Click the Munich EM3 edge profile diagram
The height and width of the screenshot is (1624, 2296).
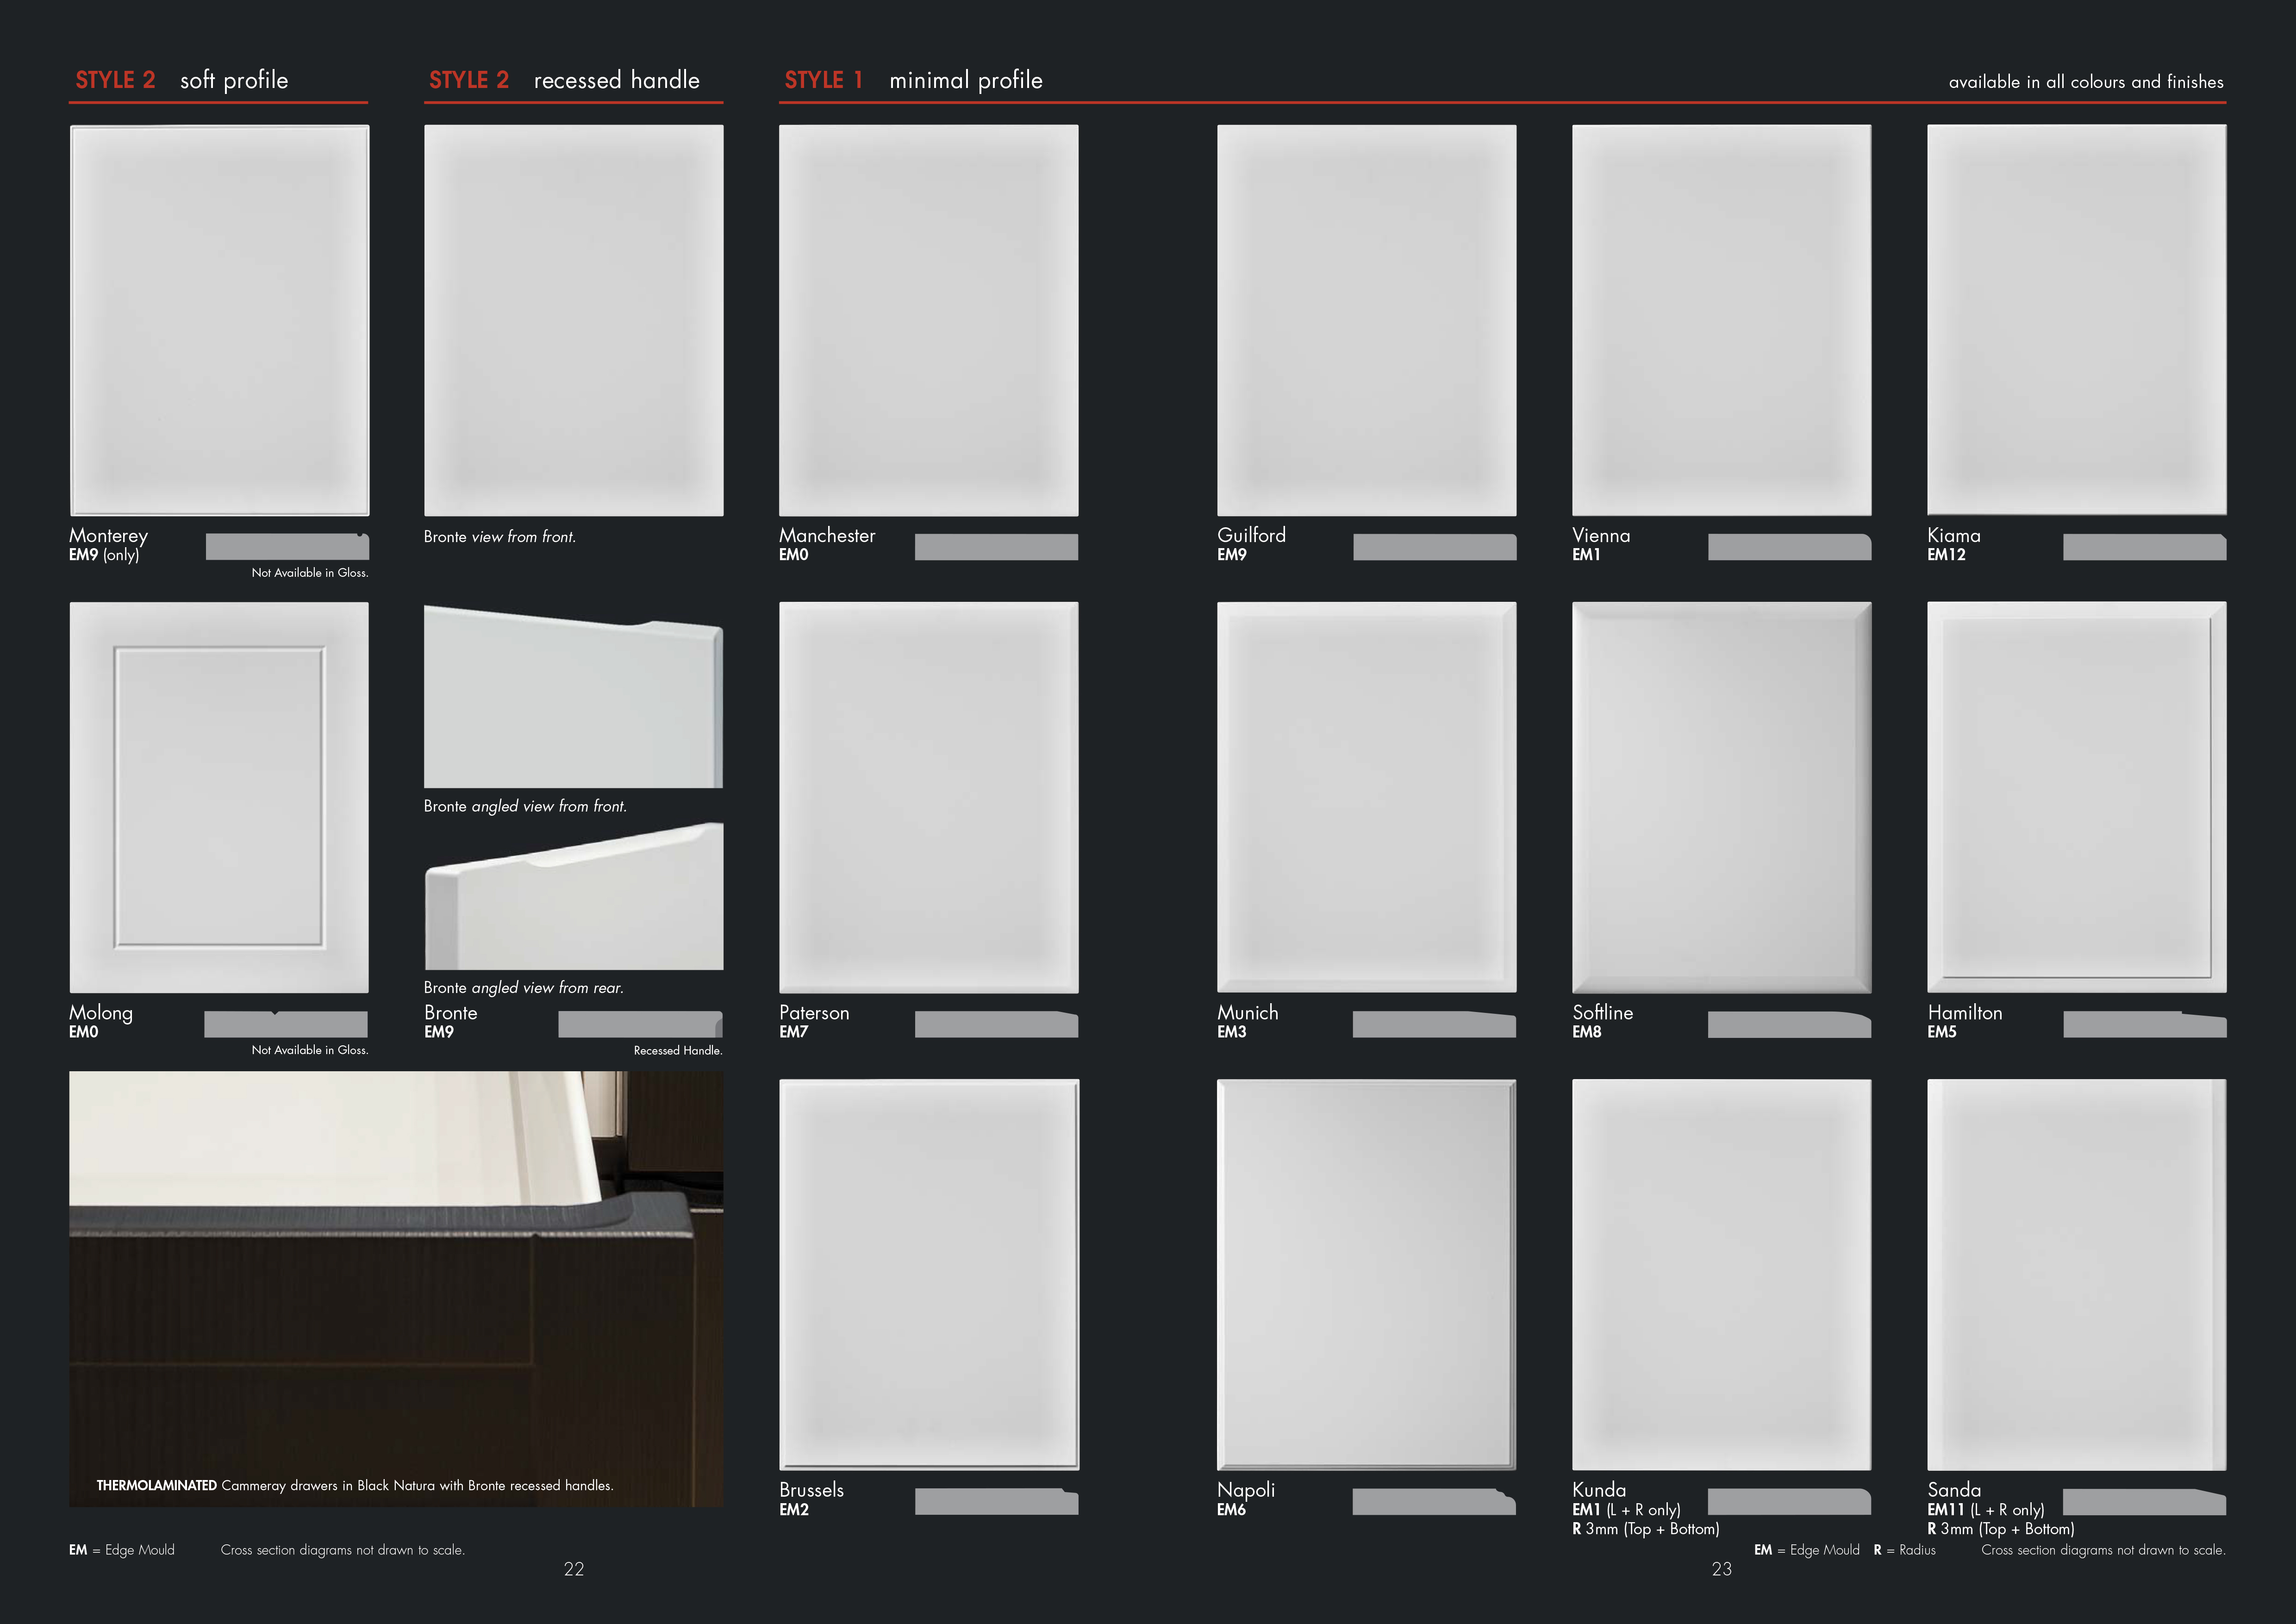1433,1024
